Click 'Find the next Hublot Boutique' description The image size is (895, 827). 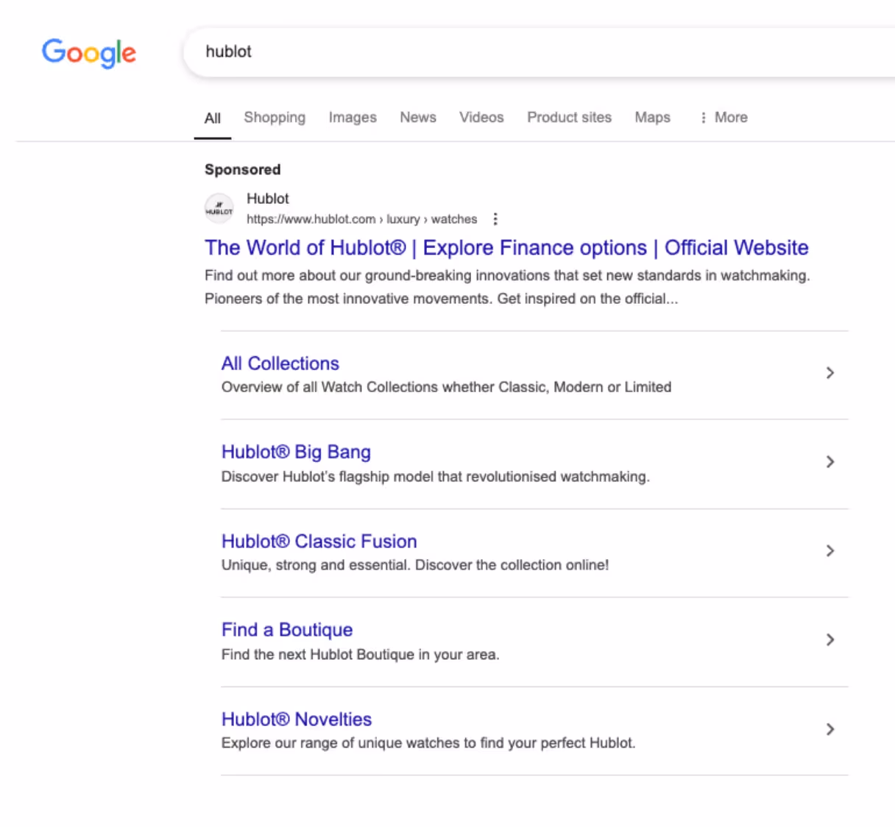[x=360, y=655]
